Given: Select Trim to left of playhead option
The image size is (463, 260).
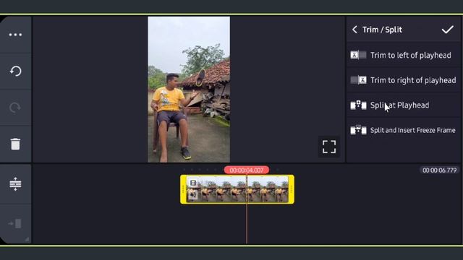Looking at the screenshot, I should (x=404, y=55).
